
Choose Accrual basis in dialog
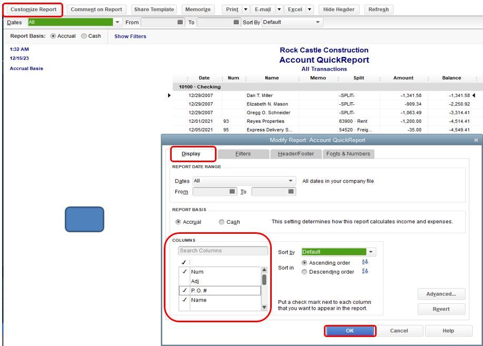[x=178, y=222]
